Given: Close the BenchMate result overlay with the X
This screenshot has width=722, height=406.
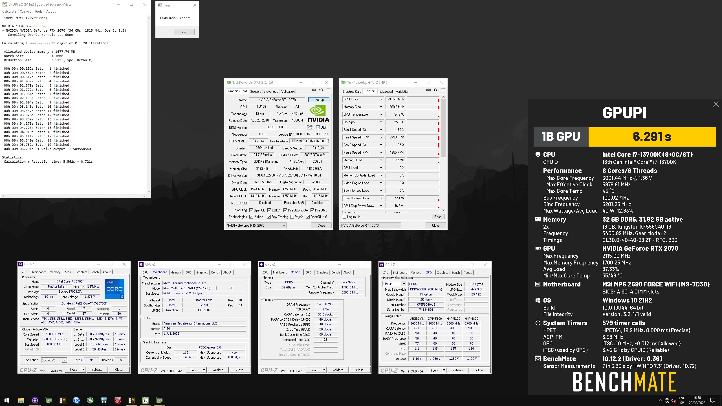Looking at the screenshot, I should pos(716,105).
